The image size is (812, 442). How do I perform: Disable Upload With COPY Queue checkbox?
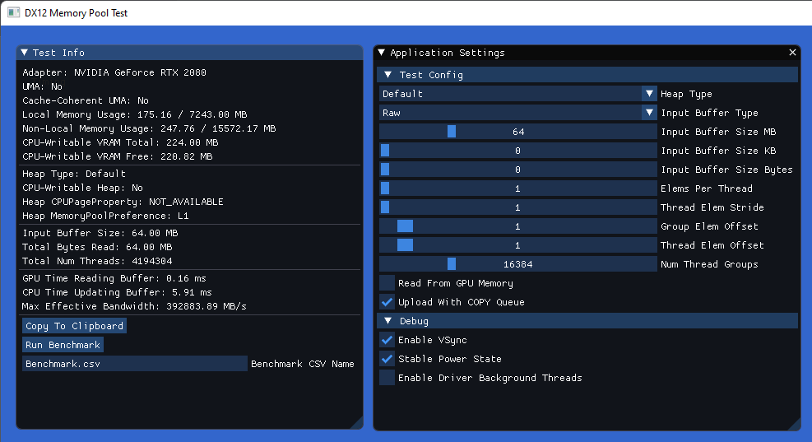[x=387, y=302]
